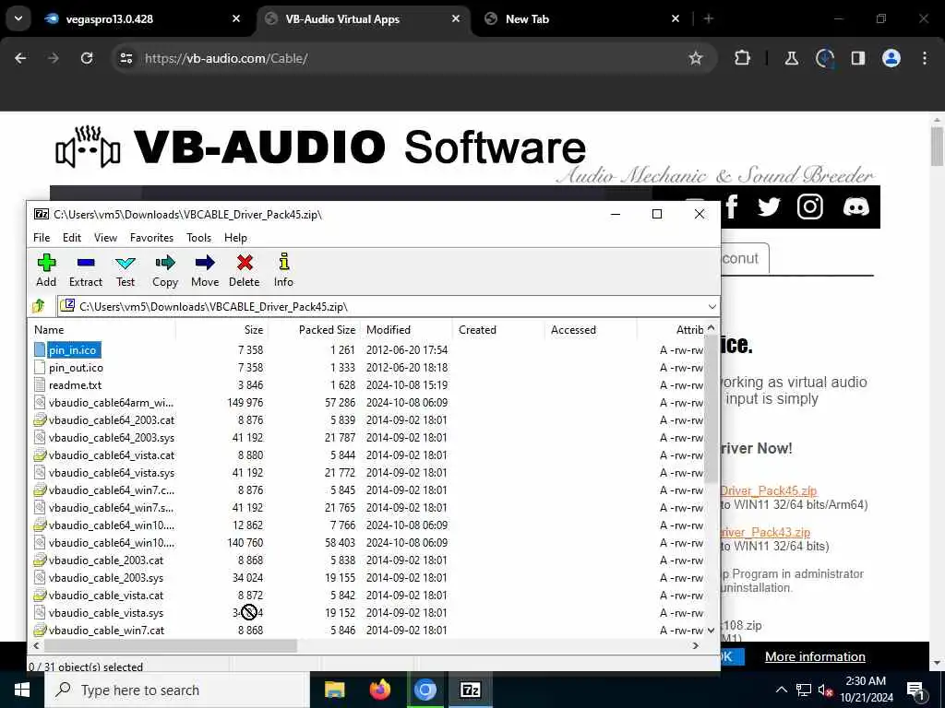945x708 pixels.
Task: Click the Move toolbar icon
Action: (205, 270)
